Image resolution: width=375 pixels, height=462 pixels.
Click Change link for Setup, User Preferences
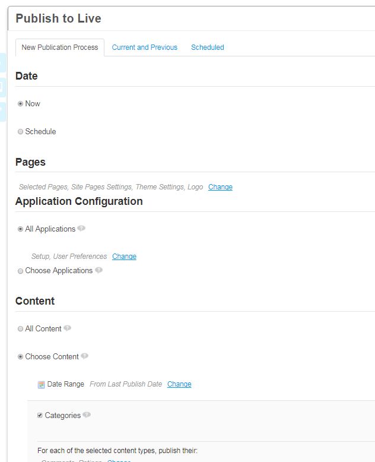coord(124,257)
